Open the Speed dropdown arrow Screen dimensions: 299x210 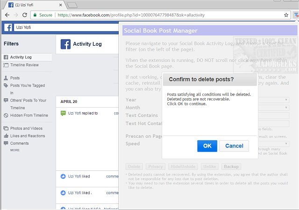coord(286,143)
